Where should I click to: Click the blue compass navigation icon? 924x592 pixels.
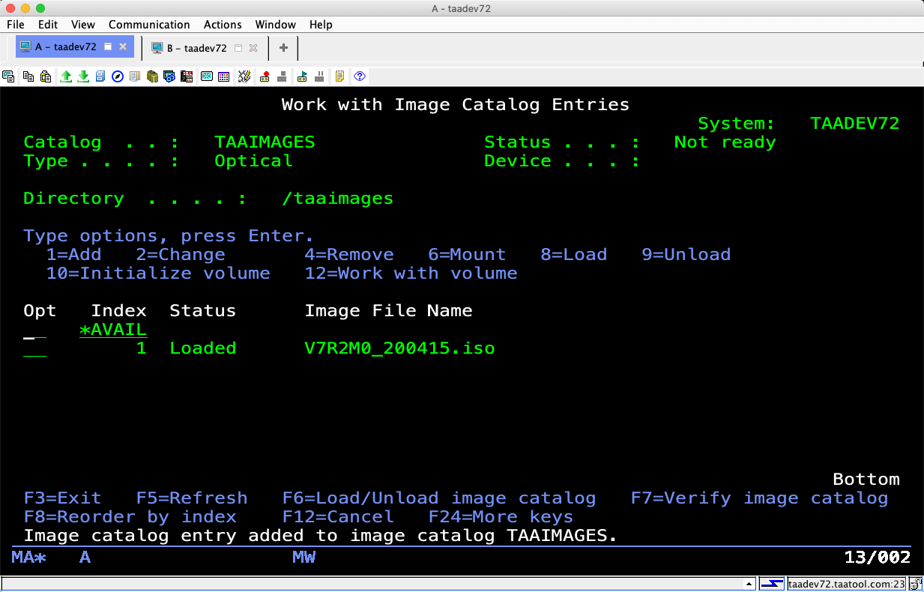point(118,76)
